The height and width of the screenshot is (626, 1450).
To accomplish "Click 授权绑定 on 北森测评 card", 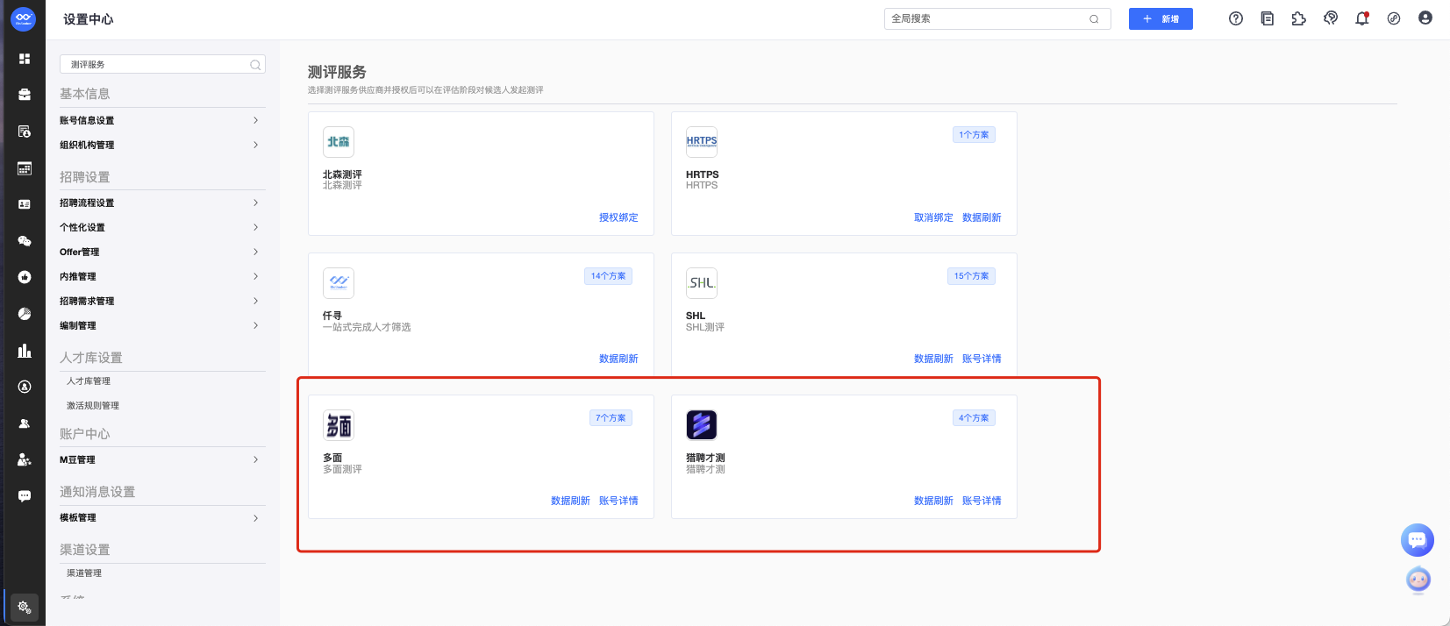I will (x=618, y=217).
